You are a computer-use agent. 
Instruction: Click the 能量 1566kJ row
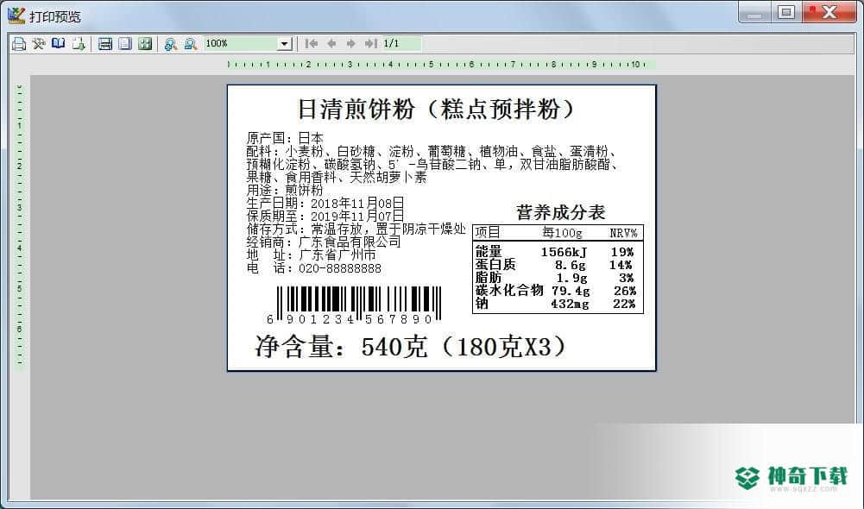pos(555,252)
